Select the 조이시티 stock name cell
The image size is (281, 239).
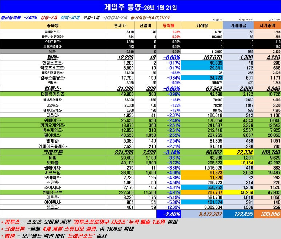pyautogui.click(x=53, y=187)
